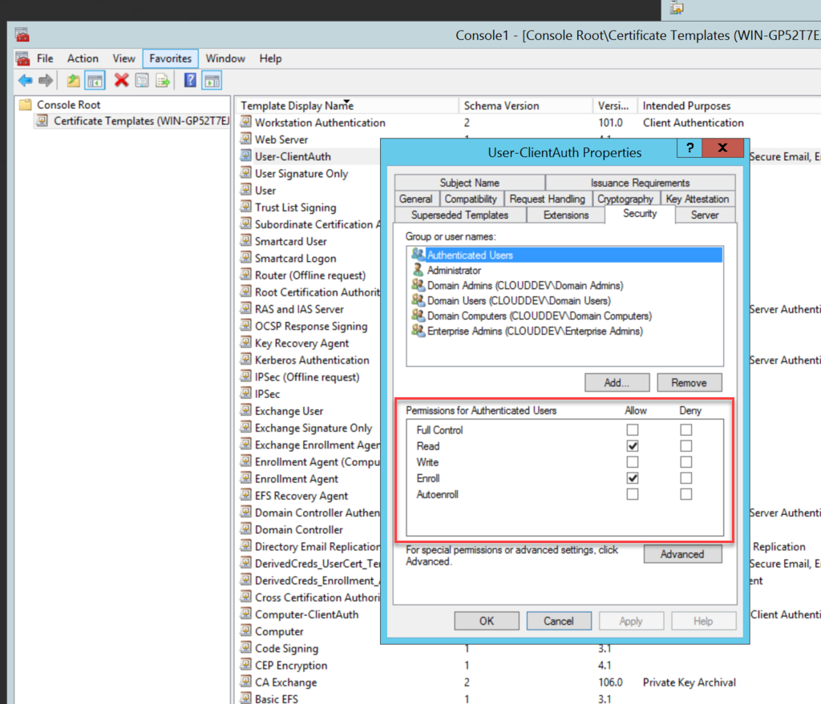Select Domain Users in the group list
Viewport: 821px width, 704px height.
point(518,300)
